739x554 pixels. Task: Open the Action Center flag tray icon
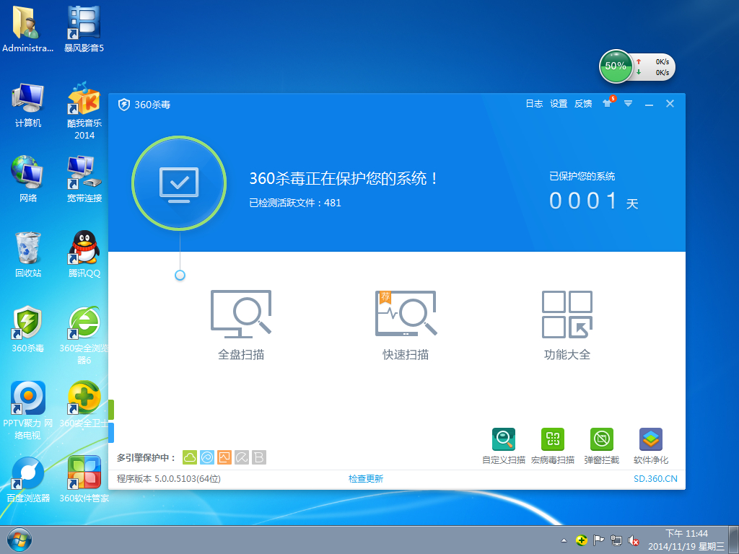pyautogui.click(x=598, y=540)
